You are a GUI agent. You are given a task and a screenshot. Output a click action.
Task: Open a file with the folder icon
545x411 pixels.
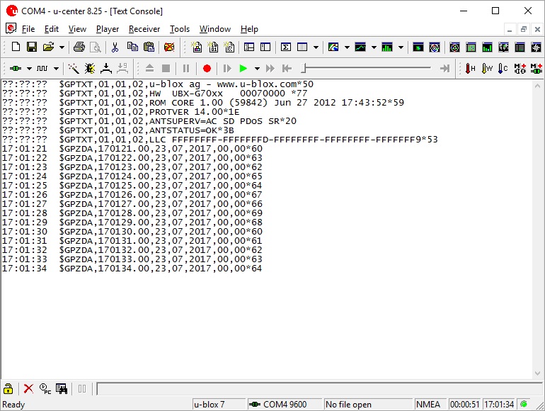coord(48,47)
